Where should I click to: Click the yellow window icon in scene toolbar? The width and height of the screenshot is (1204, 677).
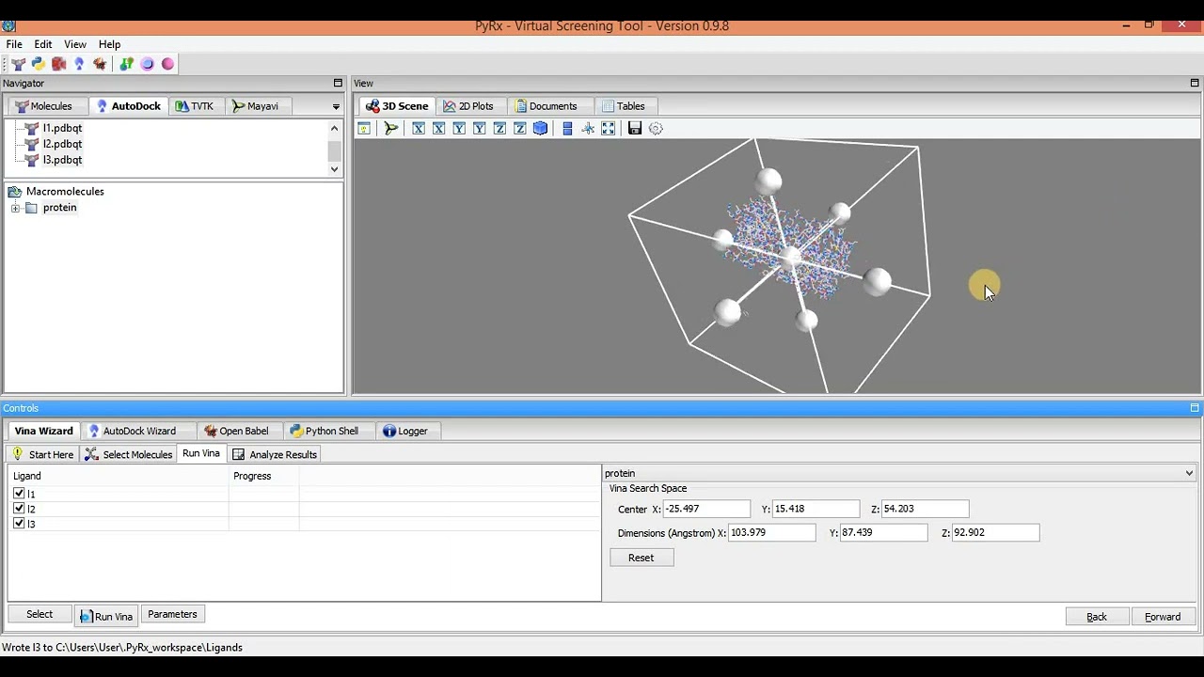point(364,128)
